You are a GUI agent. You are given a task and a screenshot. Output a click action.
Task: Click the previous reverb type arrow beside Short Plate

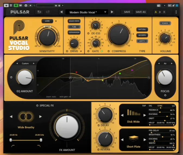point(122,140)
